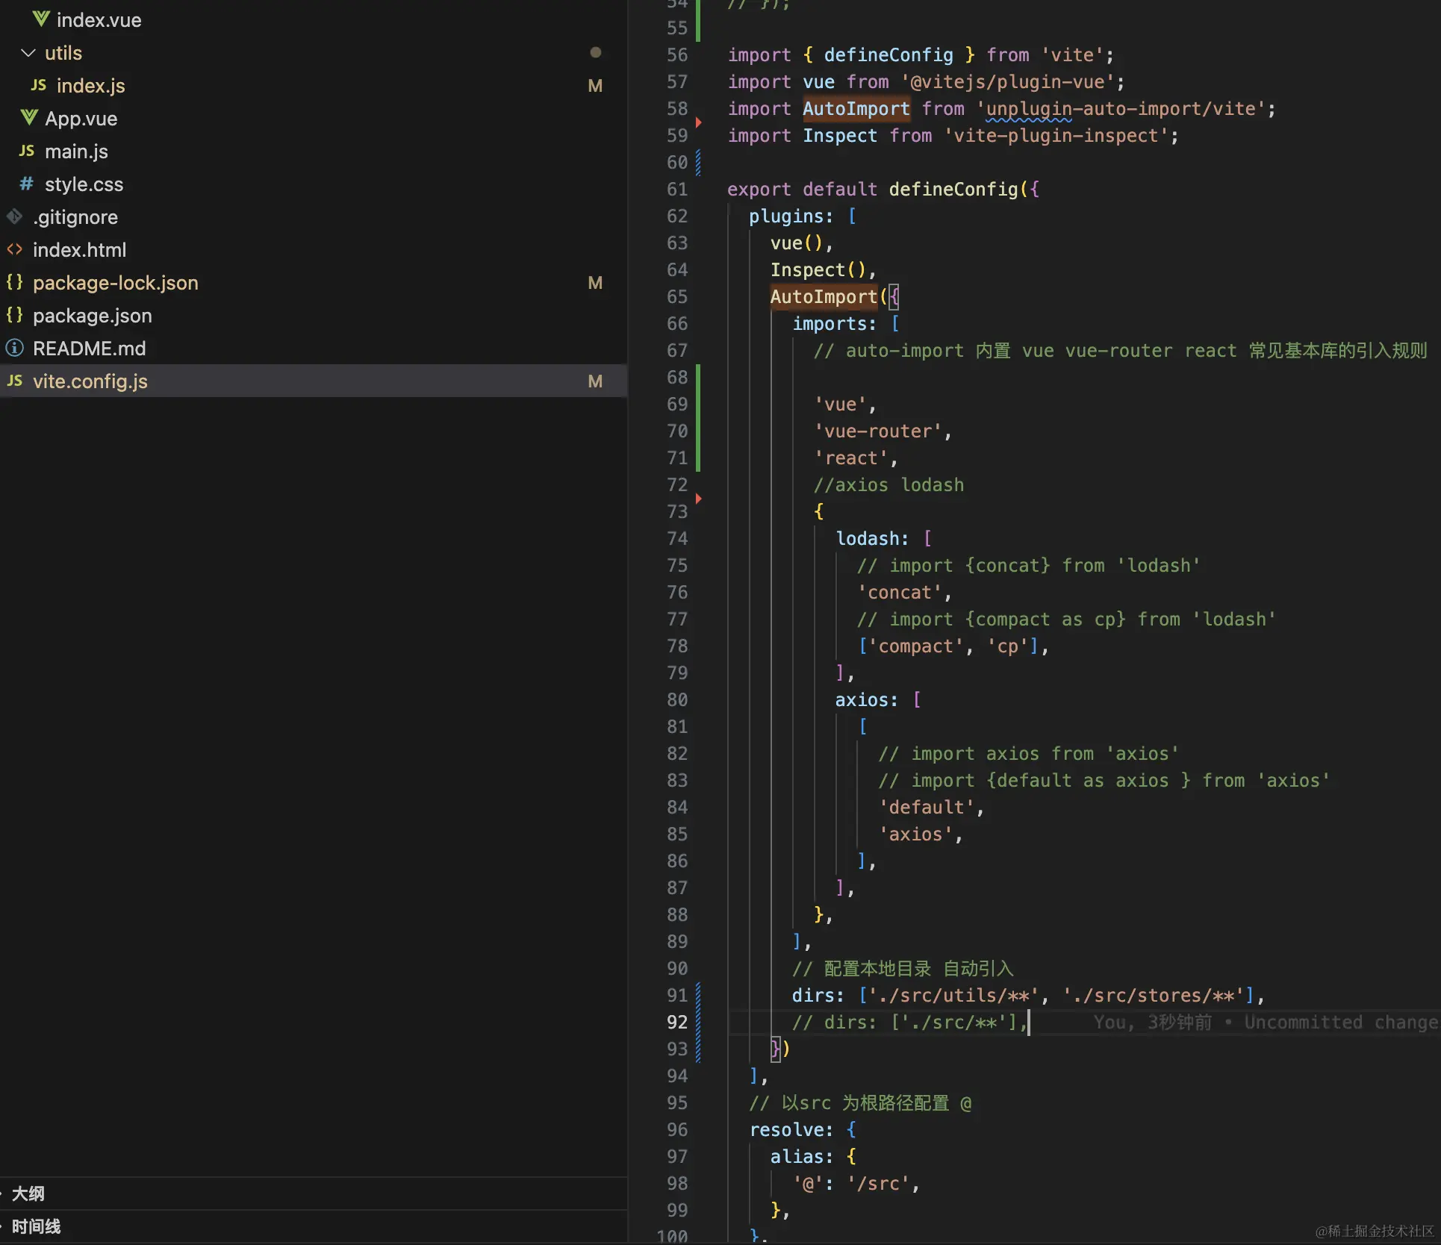This screenshot has height=1245, width=1441.
Task: Select the utils folder
Action: coord(63,53)
